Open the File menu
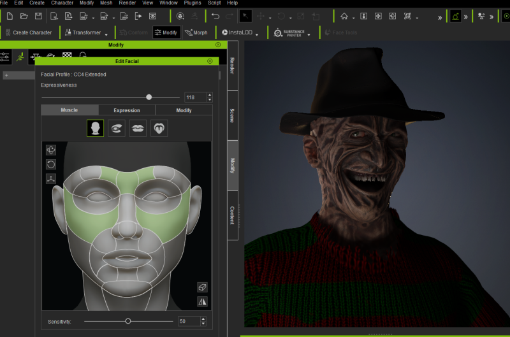Image resolution: width=510 pixels, height=337 pixels. coord(4,3)
